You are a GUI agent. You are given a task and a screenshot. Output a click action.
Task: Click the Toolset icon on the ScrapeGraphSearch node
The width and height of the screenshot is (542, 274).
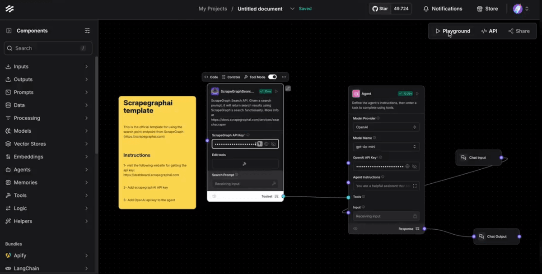(x=276, y=196)
